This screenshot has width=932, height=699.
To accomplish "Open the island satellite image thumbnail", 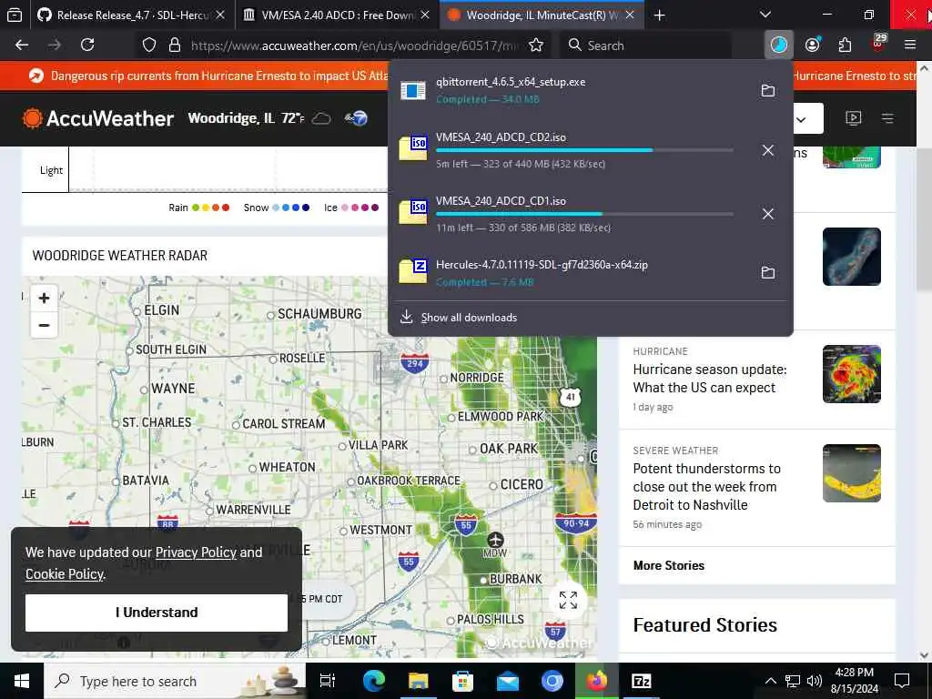I will [x=852, y=257].
